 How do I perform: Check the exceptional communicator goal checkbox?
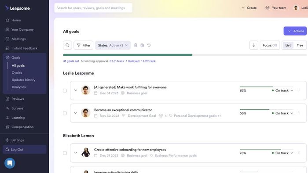(x=65, y=113)
